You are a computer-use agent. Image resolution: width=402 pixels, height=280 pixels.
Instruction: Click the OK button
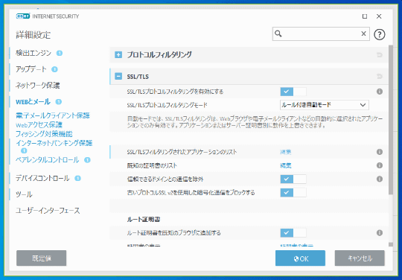(x=300, y=258)
